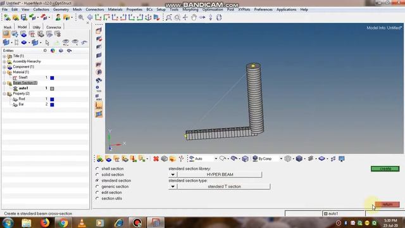The width and height of the screenshot is (405, 228).
Task: Click the wireframe elements mesh icon
Action: pos(288,158)
